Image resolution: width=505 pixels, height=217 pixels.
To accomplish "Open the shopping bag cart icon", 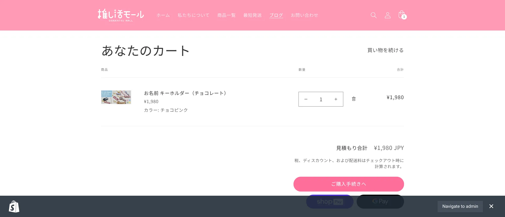I will click(401, 15).
